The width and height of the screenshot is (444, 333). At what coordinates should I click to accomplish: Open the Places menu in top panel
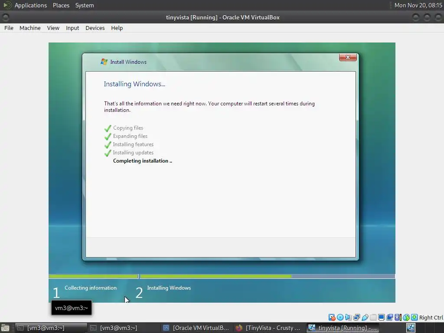click(61, 5)
